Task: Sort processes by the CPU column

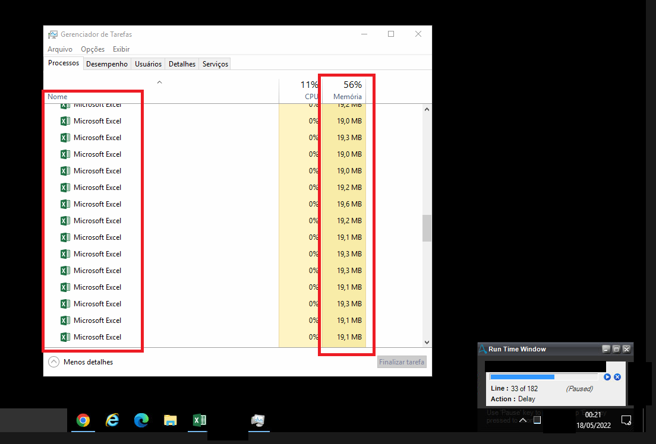Action: click(x=311, y=97)
